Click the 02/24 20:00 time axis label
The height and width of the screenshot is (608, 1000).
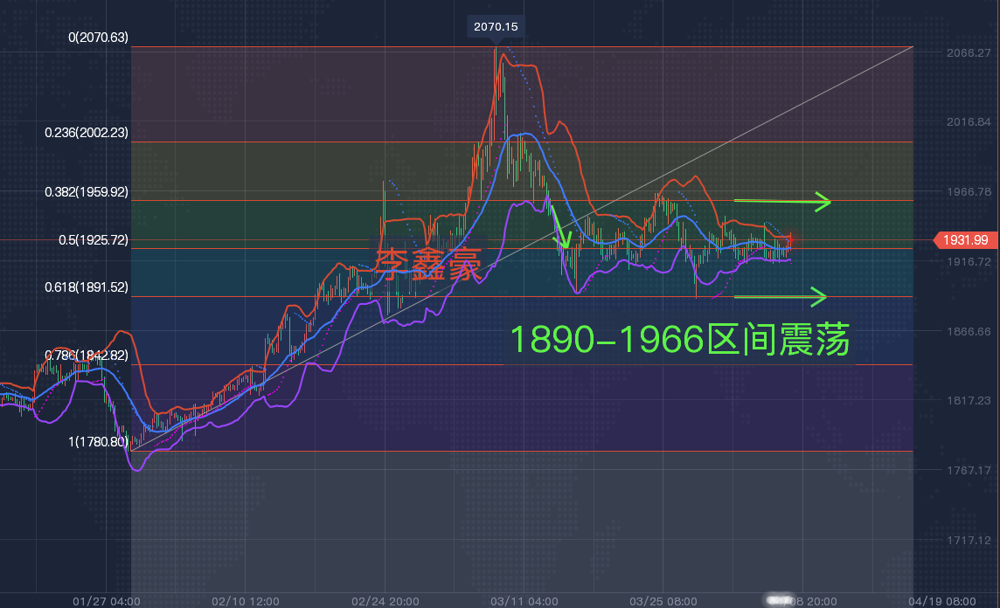[x=385, y=601]
